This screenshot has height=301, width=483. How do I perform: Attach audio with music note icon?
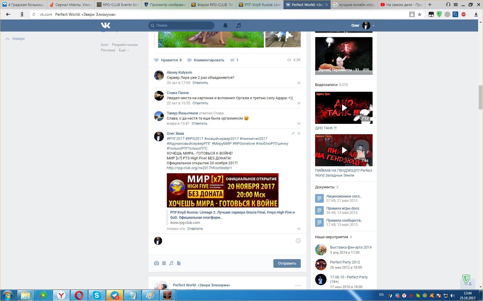(x=171, y=263)
